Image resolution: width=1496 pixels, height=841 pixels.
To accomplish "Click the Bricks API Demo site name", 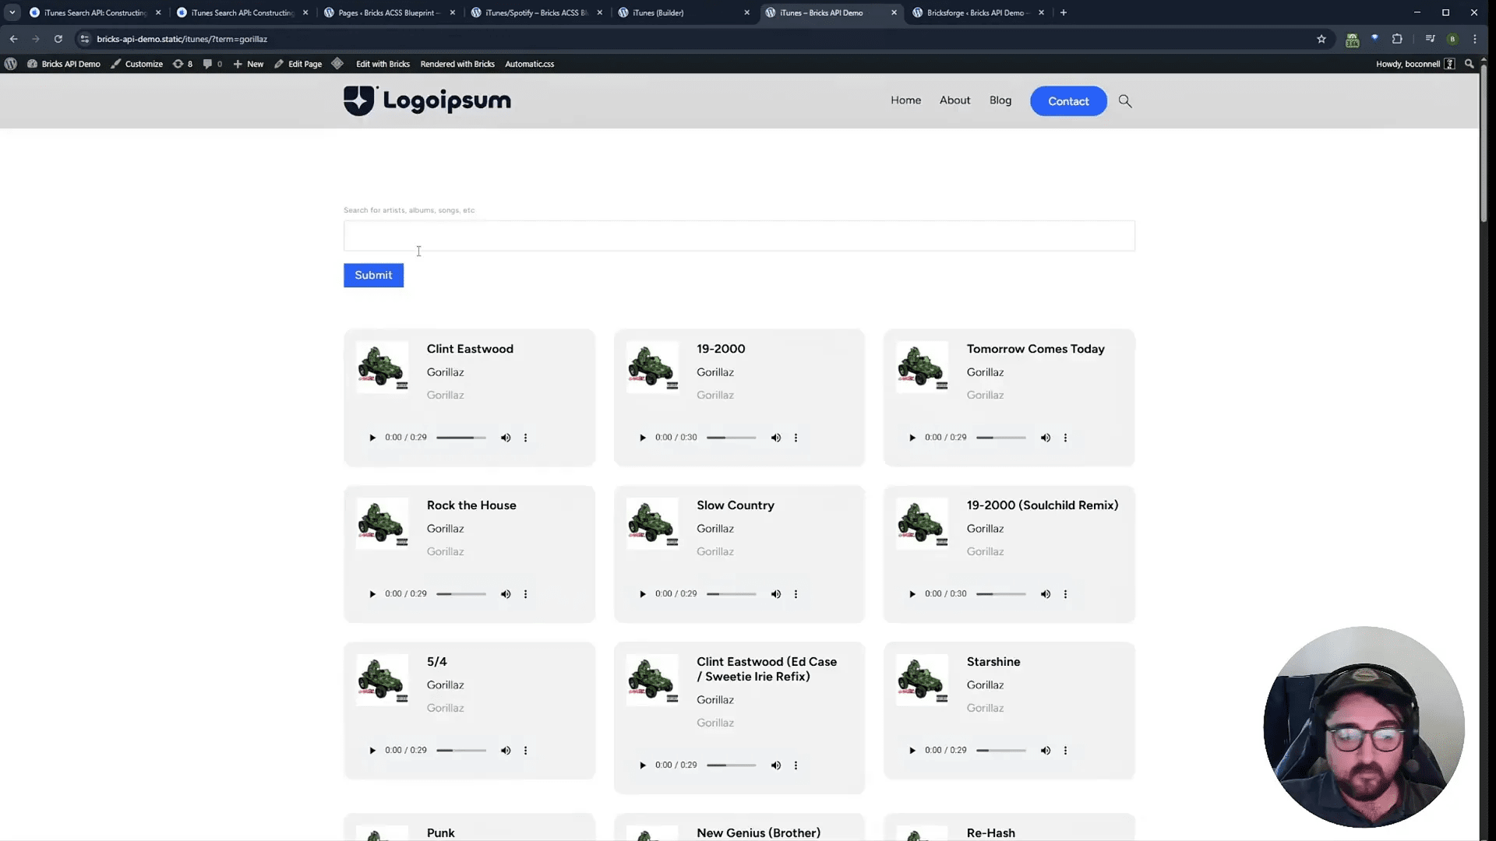I will [64, 64].
